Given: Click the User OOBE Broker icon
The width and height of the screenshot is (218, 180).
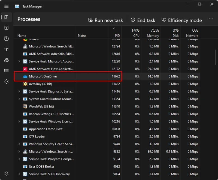Looking at the screenshot, I should pyautogui.click(x=25, y=167).
